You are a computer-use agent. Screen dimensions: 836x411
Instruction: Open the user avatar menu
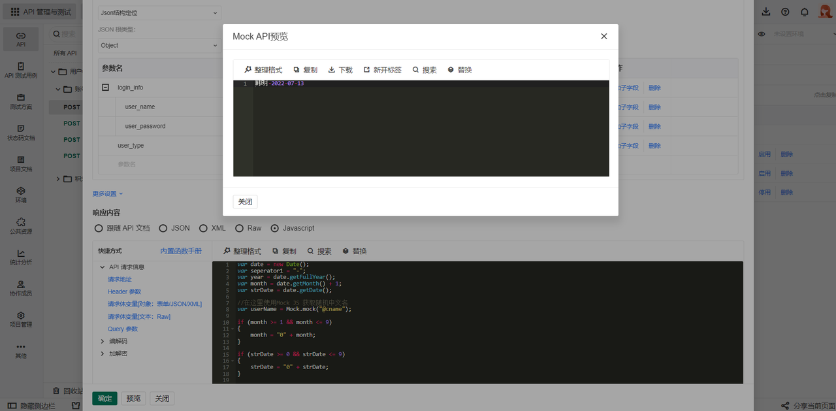[x=825, y=12]
